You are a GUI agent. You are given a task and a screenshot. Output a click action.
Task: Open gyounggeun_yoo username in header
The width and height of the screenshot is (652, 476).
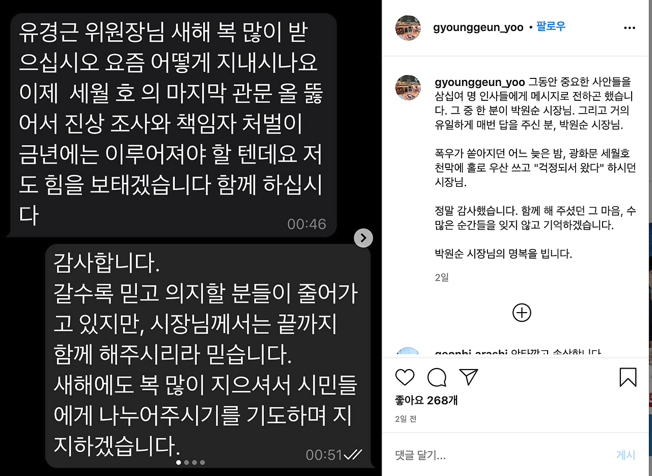click(478, 27)
